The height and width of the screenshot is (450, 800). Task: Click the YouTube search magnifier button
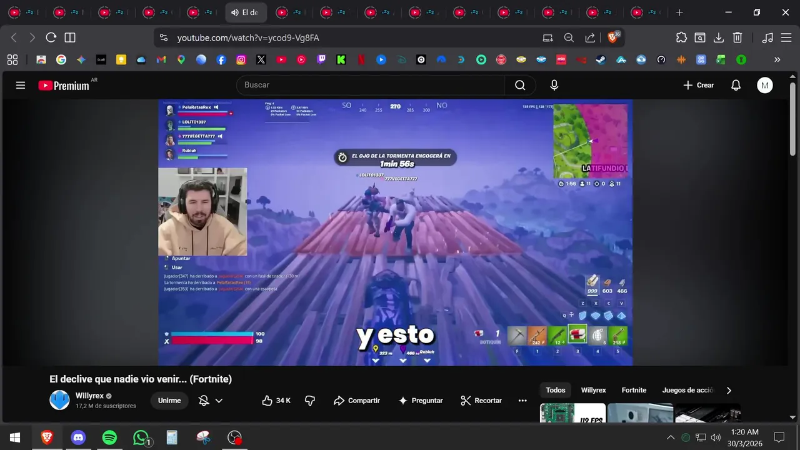tap(520, 85)
